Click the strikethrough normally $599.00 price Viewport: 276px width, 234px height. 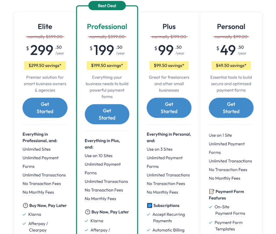(x=45, y=36)
